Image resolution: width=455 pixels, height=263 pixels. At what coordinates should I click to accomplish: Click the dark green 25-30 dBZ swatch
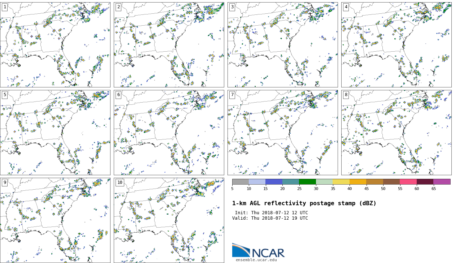(x=307, y=182)
